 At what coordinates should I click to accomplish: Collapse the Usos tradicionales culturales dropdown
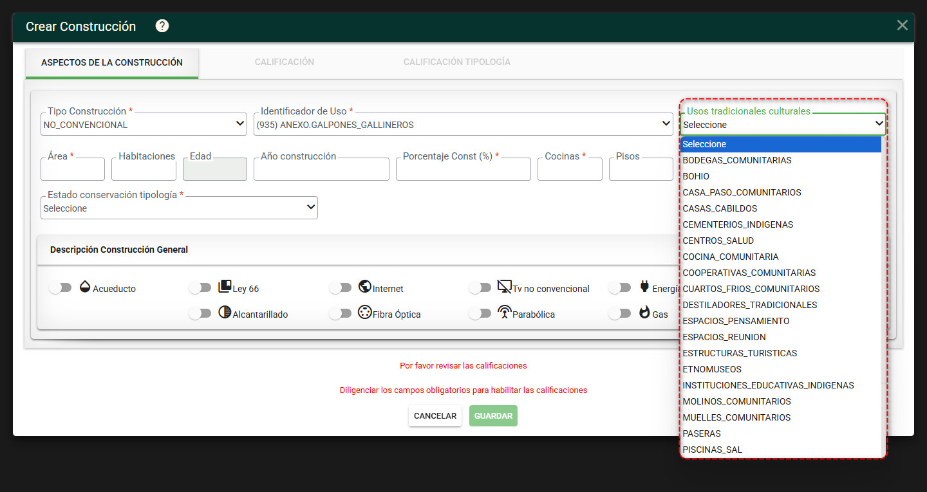point(783,124)
